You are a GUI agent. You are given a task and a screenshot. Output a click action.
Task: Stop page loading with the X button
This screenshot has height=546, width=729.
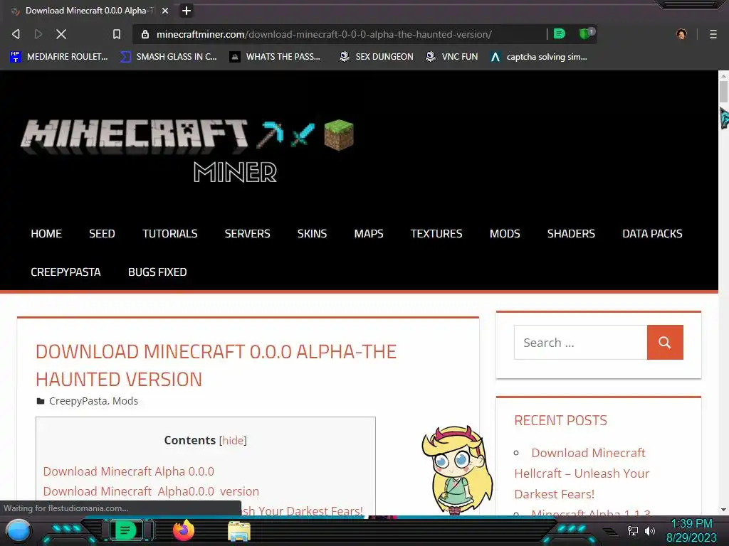click(61, 34)
